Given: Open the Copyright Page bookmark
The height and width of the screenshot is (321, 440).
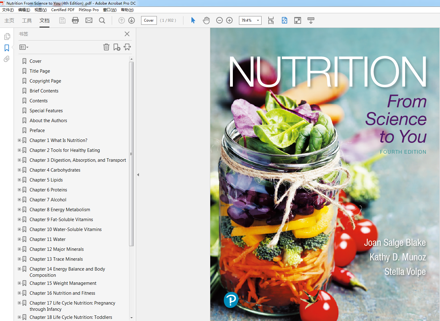Looking at the screenshot, I should (45, 81).
